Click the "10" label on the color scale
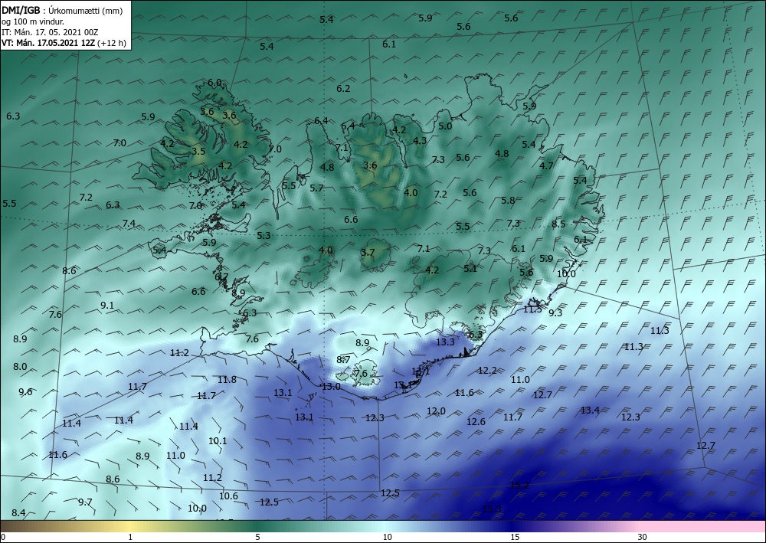The width and height of the screenshot is (766, 543). [x=387, y=537]
